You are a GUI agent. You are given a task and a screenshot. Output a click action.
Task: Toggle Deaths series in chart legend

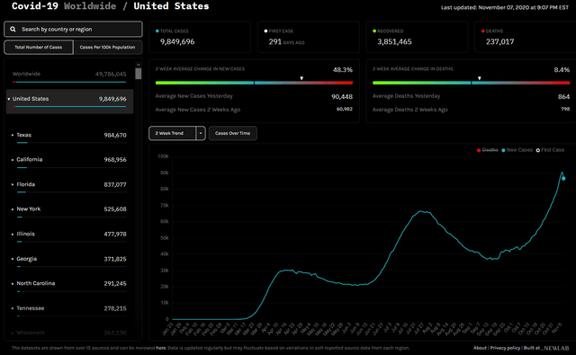(x=488, y=150)
